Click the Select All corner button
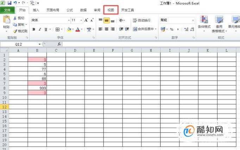The height and width of the screenshot is (150, 240). 5,50
